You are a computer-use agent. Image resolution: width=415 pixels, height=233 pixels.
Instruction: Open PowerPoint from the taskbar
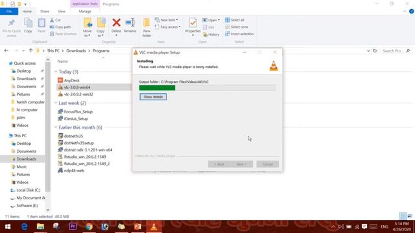(137, 227)
